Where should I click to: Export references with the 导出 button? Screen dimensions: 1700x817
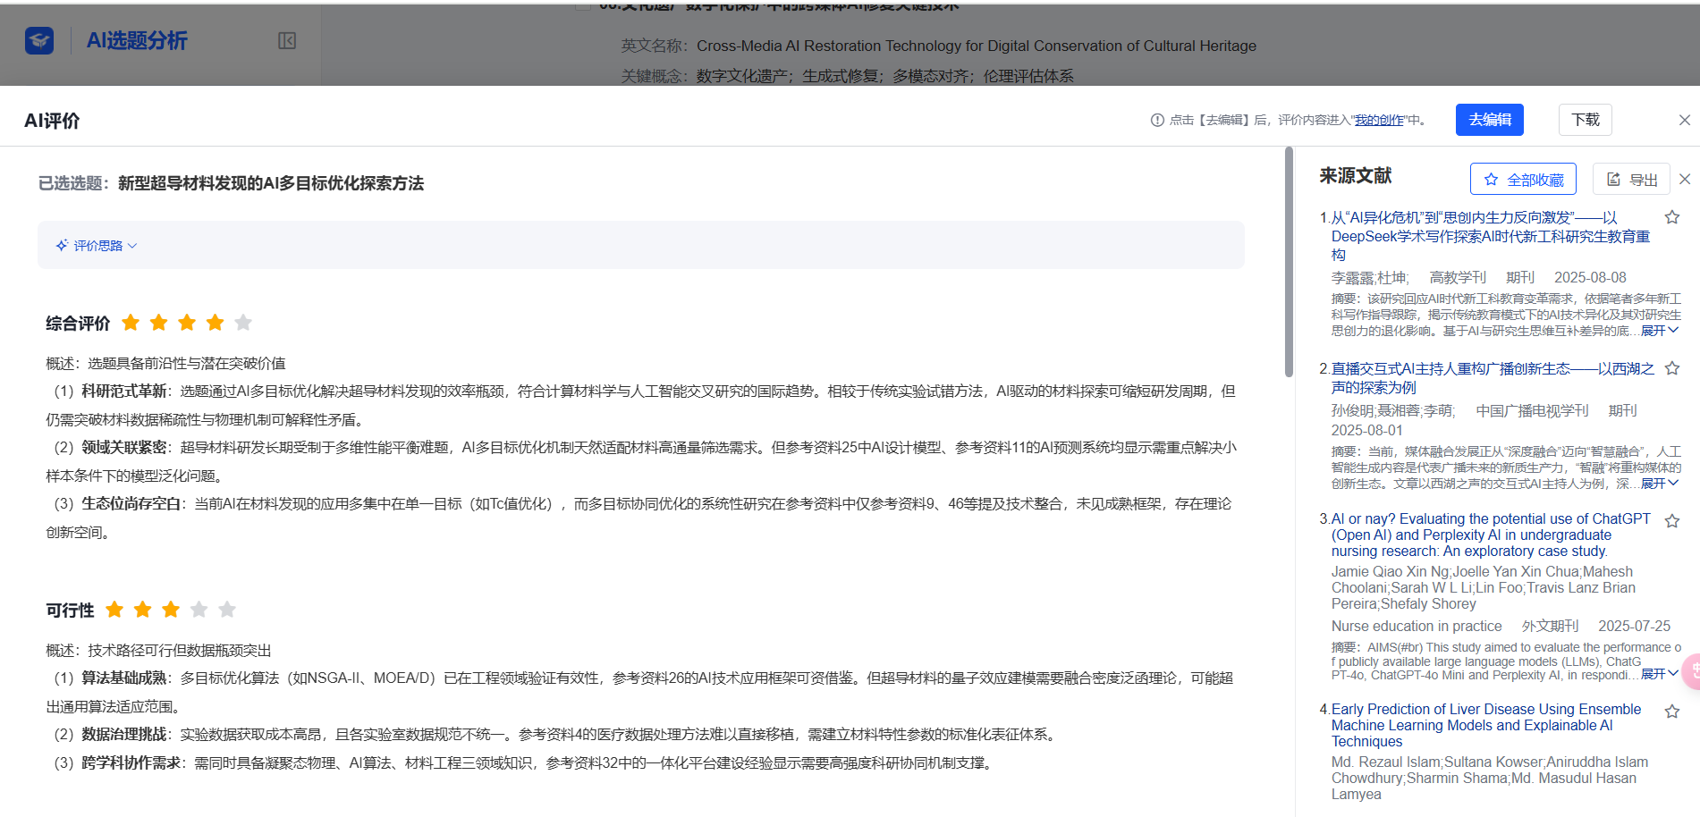coord(1632,180)
